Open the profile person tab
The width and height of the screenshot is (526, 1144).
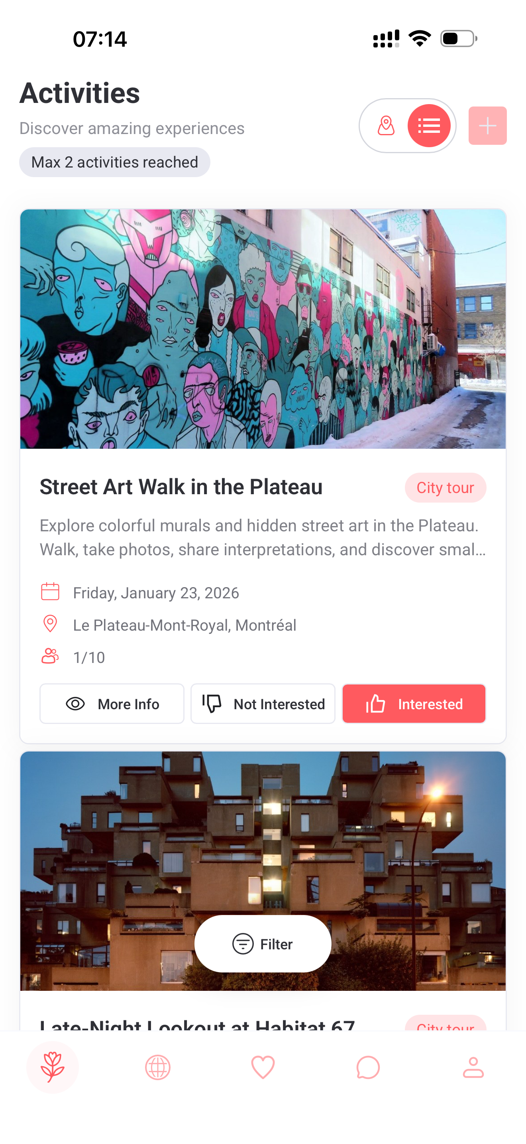click(x=473, y=1067)
